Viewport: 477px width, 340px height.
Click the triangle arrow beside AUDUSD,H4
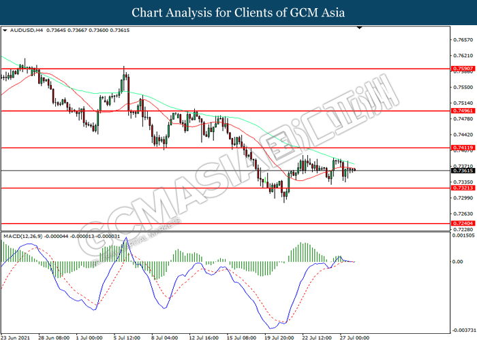pos(5,31)
